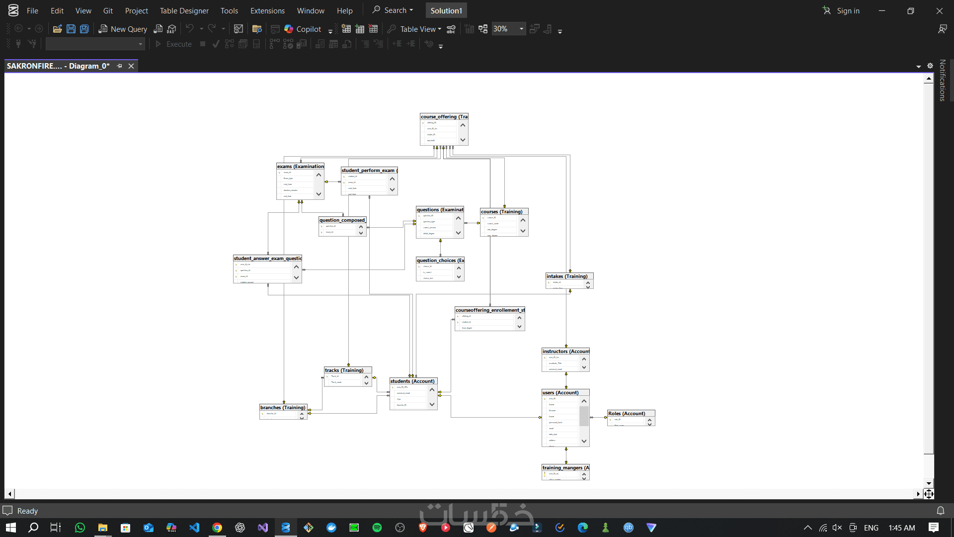Click the Add Table icon in toolbar

tap(360, 29)
